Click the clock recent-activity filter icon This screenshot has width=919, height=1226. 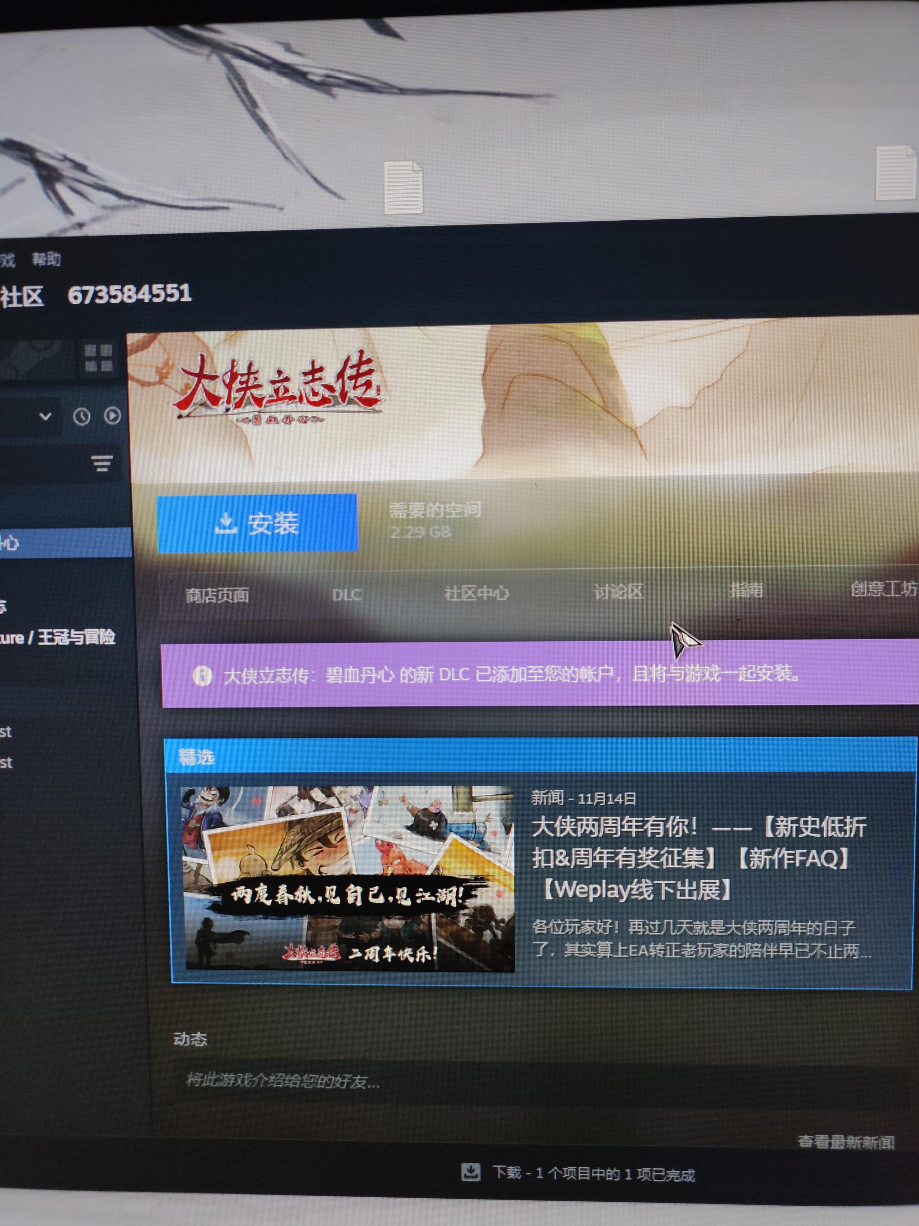pos(81,416)
